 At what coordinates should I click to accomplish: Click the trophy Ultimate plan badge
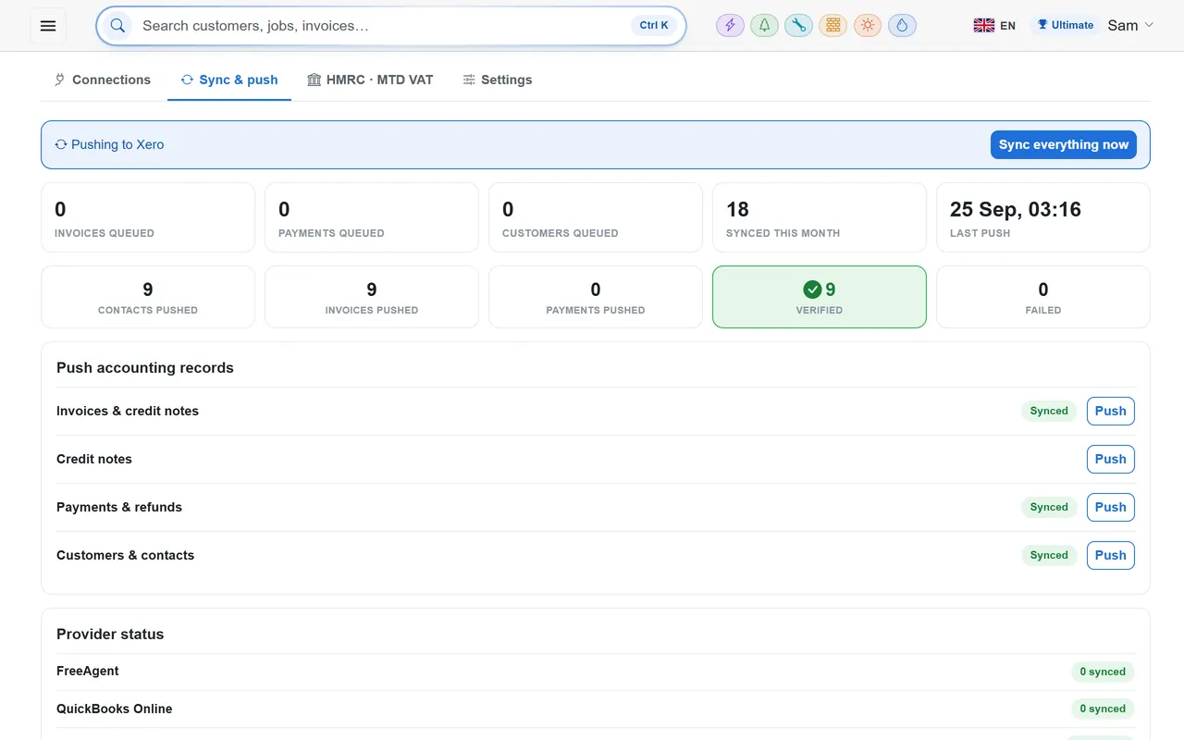tap(1066, 25)
